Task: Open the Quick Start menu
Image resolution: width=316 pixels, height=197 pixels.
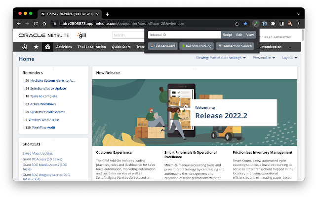Action: (x=121, y=47)
